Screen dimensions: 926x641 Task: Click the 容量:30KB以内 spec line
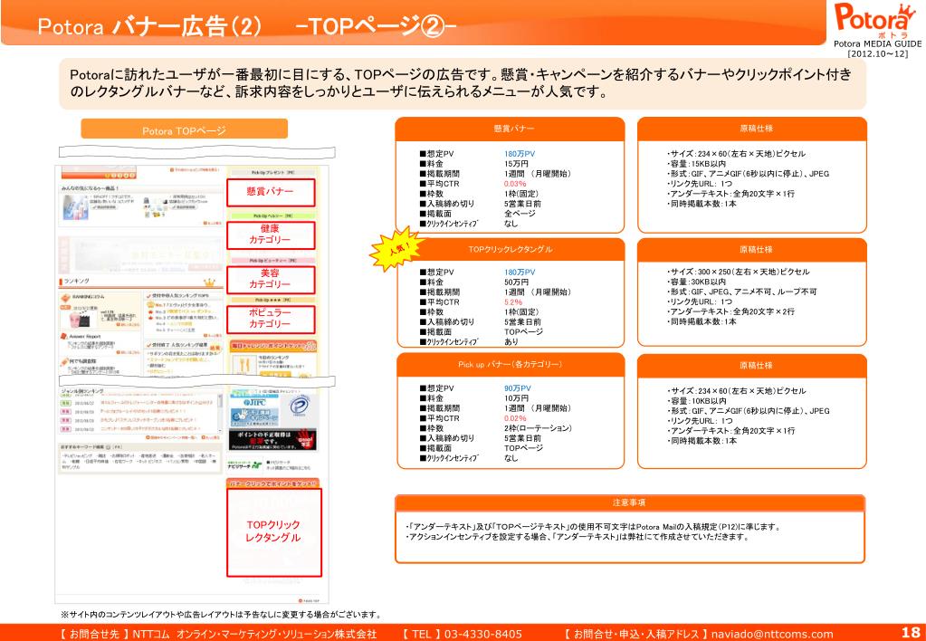(696, 282)
